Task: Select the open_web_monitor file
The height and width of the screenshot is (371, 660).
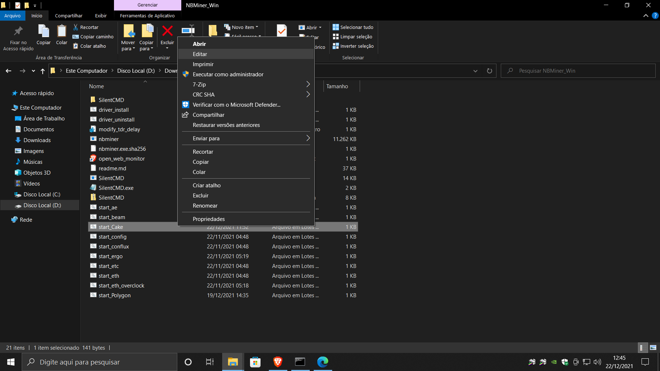Action: click(122, 158)
